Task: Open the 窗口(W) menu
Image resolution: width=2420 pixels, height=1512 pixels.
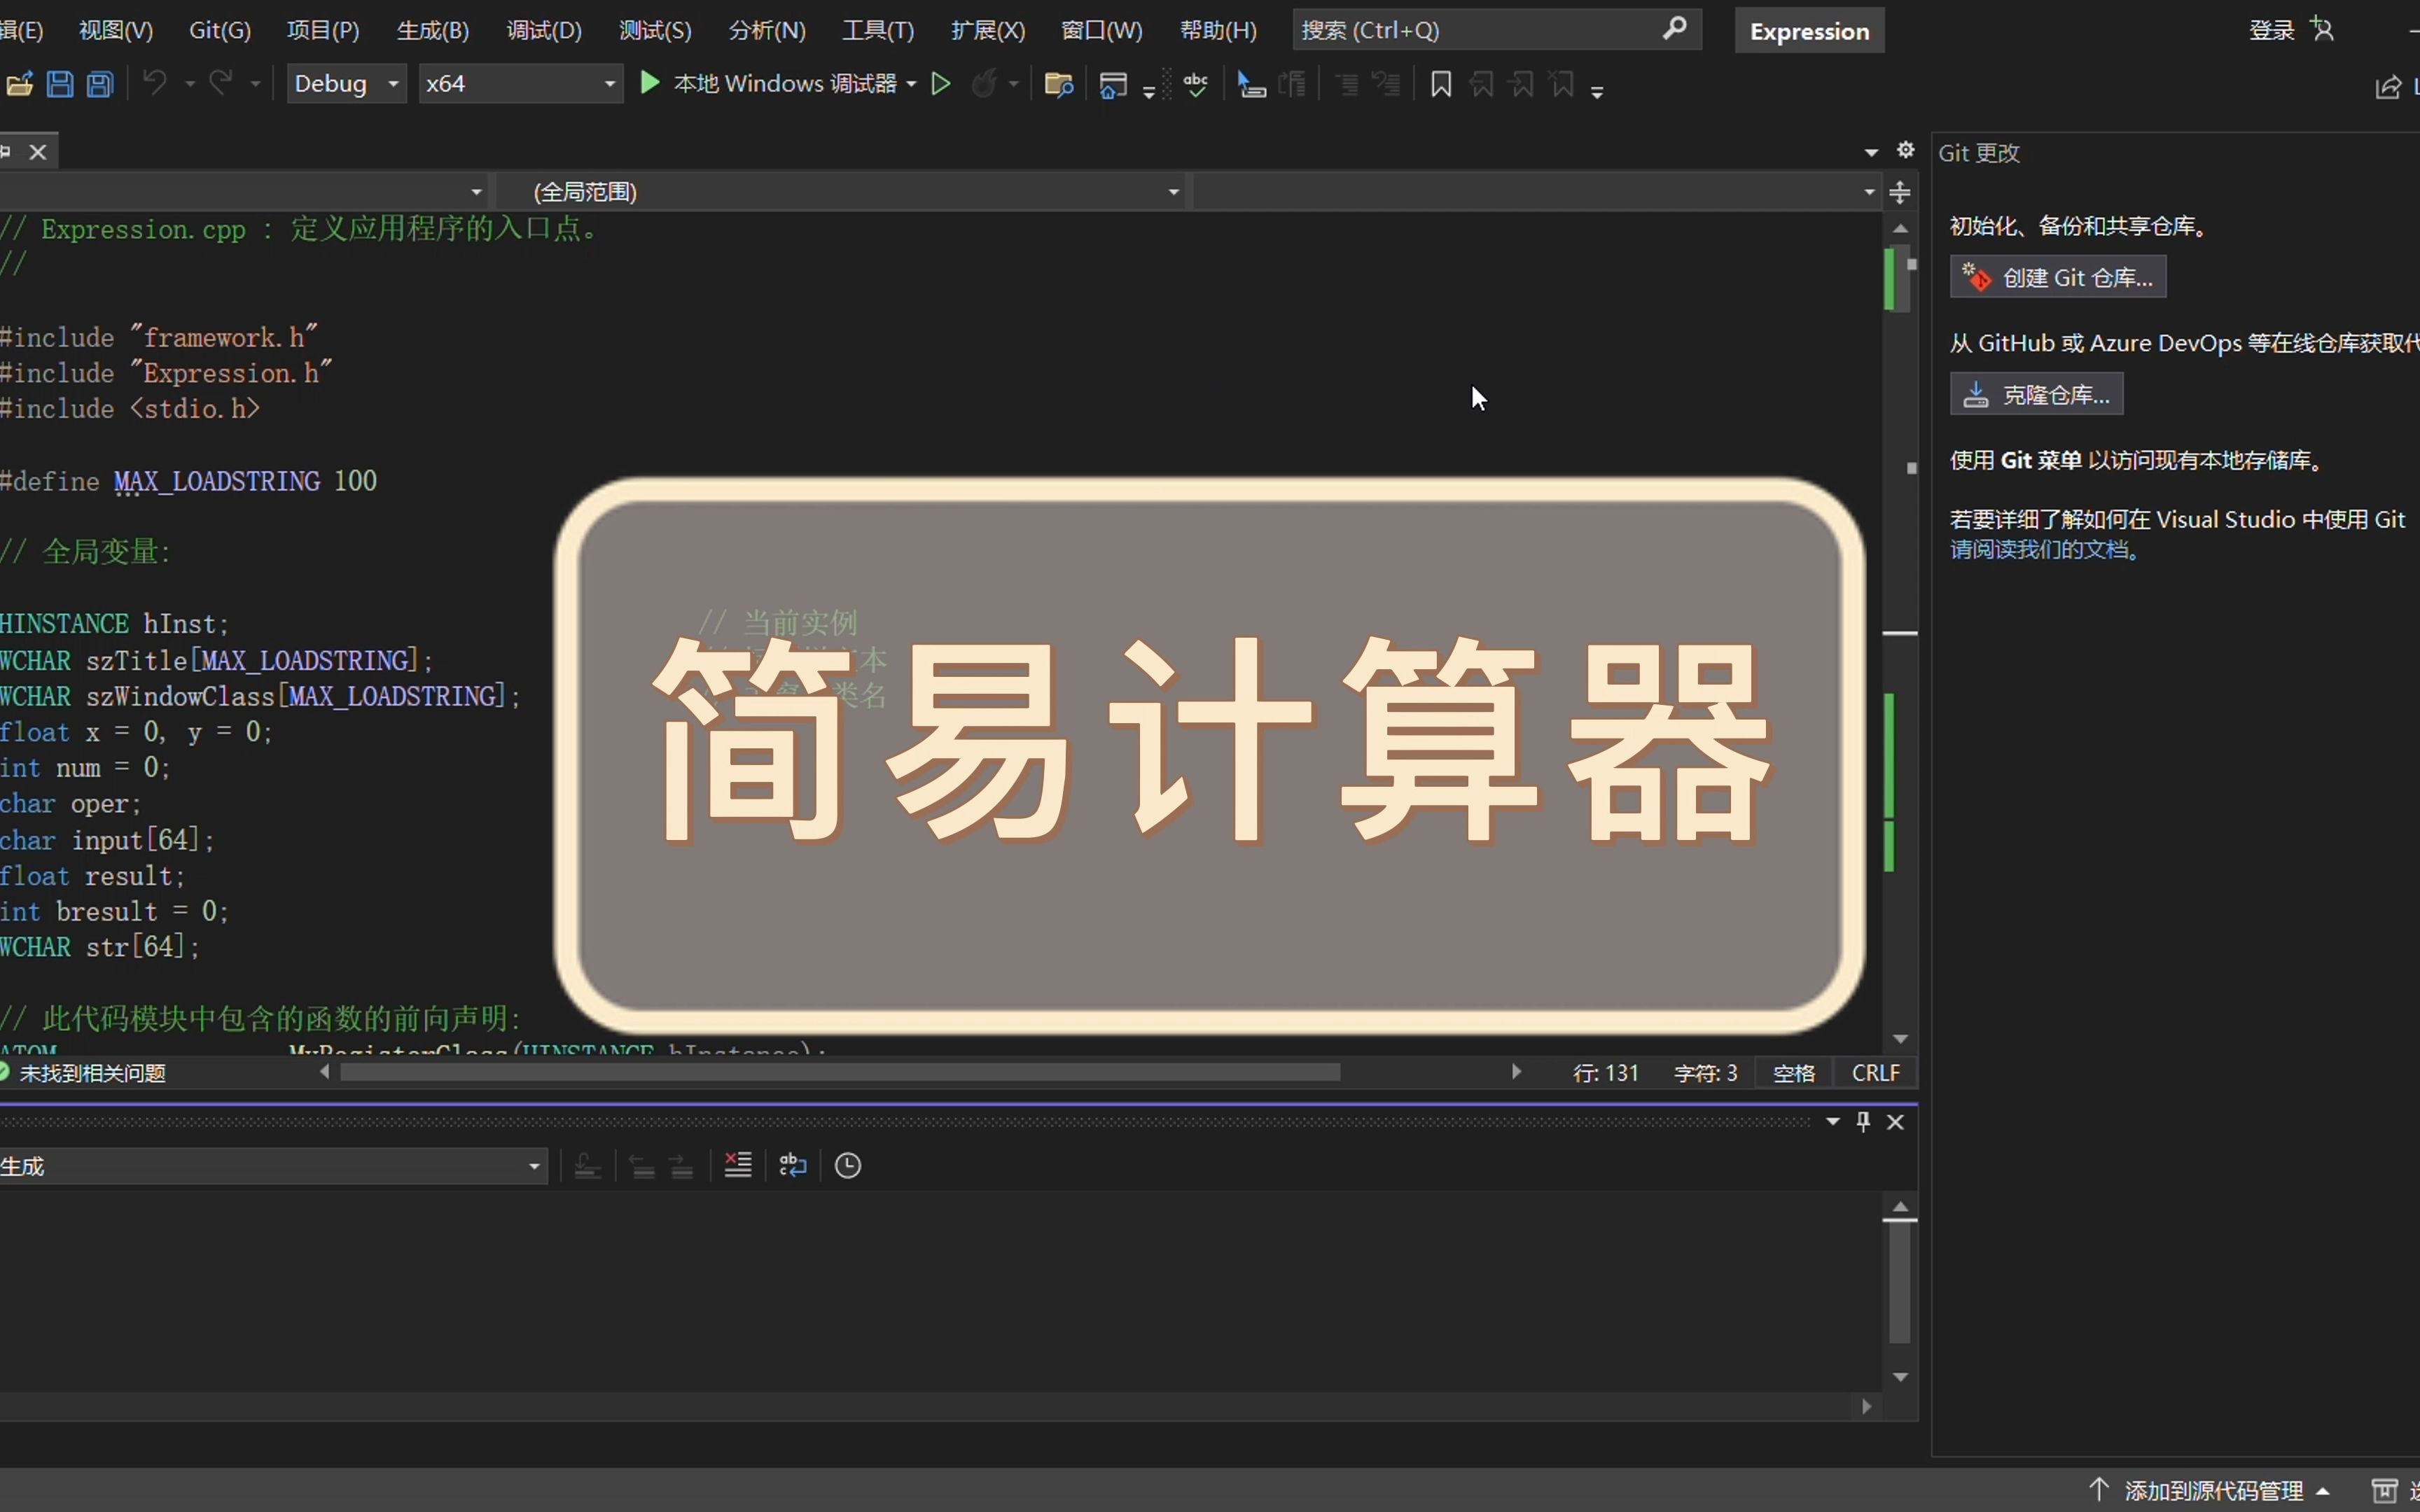Action: pos(1102,30)
